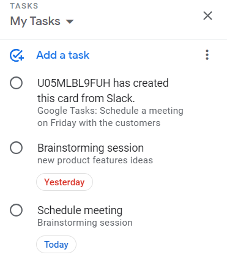Open the three-dot list options menu
This screenshot has width=227, height=263.
[207, 55]
